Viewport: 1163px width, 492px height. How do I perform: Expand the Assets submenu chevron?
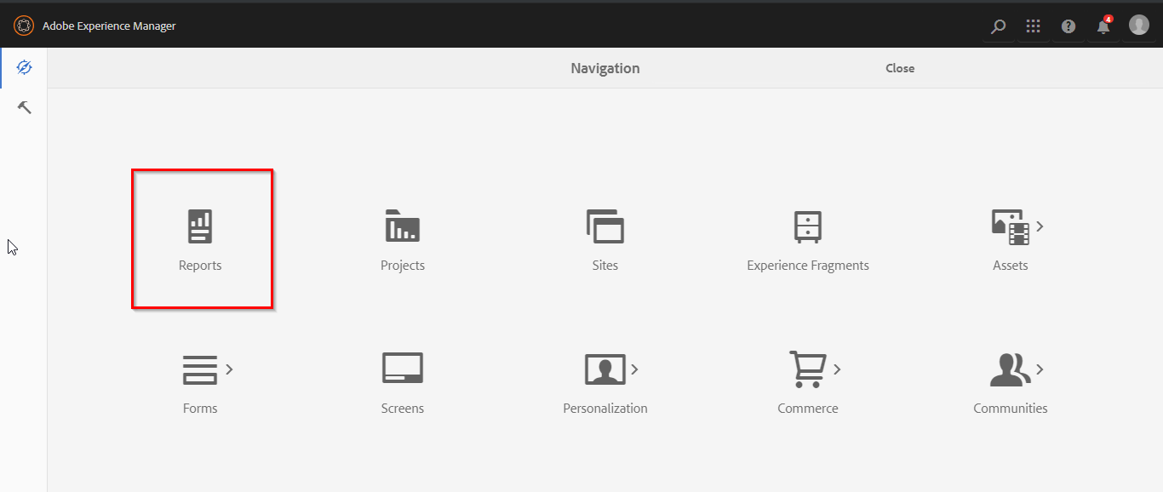(x=1040, y=226)
